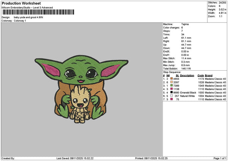The width and height of the screenshot is (228, 161).
Task: Click thread code 1173
Action: point(201,79)
